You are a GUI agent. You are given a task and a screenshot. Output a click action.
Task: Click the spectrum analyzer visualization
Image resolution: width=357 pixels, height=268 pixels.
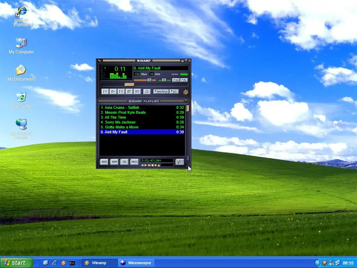coord(118,76)
